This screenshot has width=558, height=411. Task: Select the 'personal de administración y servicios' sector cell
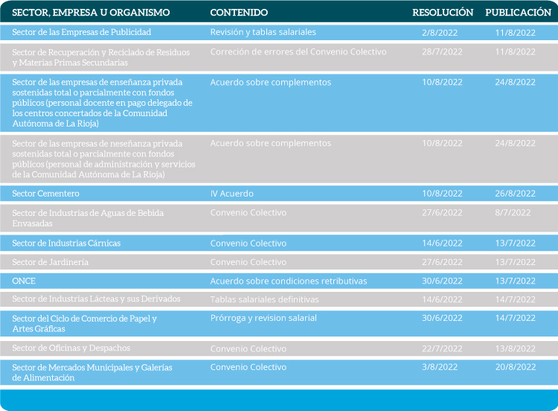click(103, 159)
